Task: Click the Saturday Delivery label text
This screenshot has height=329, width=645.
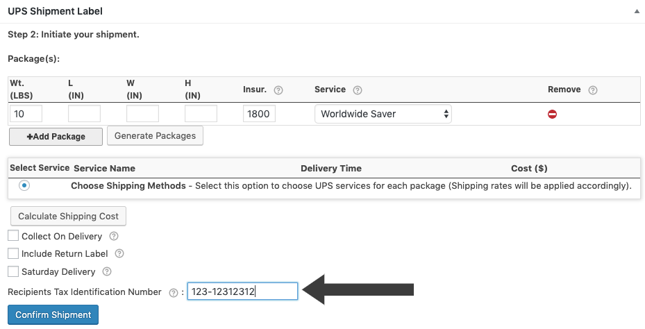Action: 58,271
